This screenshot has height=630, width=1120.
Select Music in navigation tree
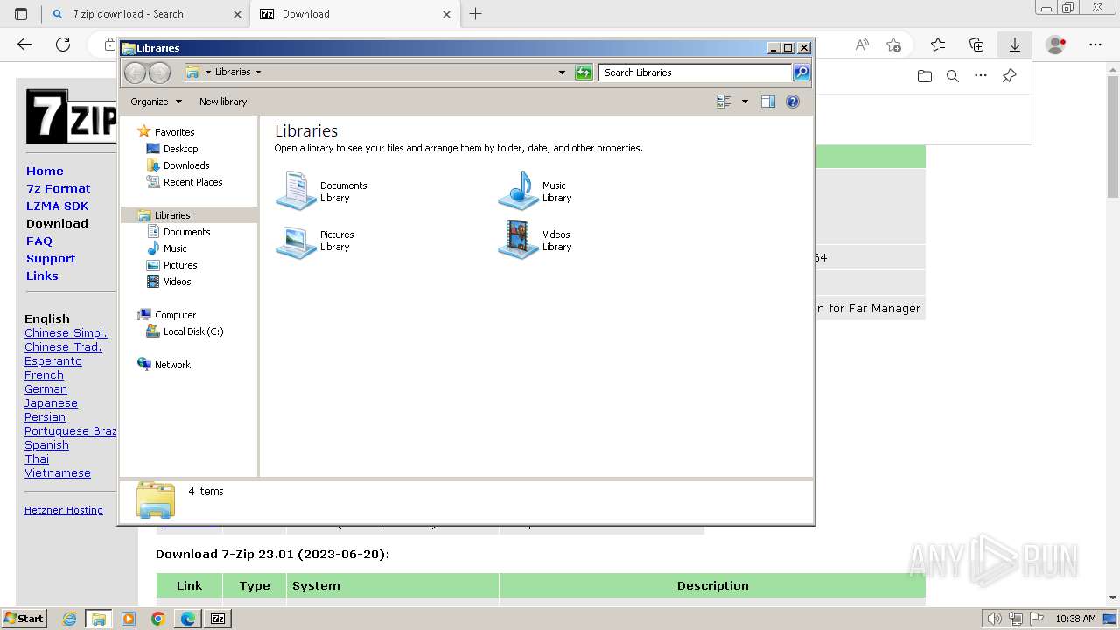175,248
